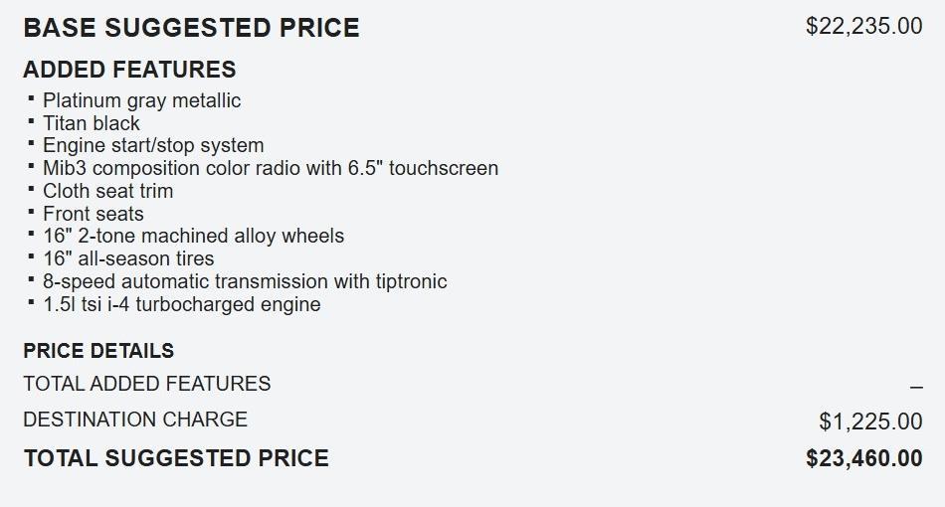
Task: Click the Total Added Features label
Action: point(147,384)
